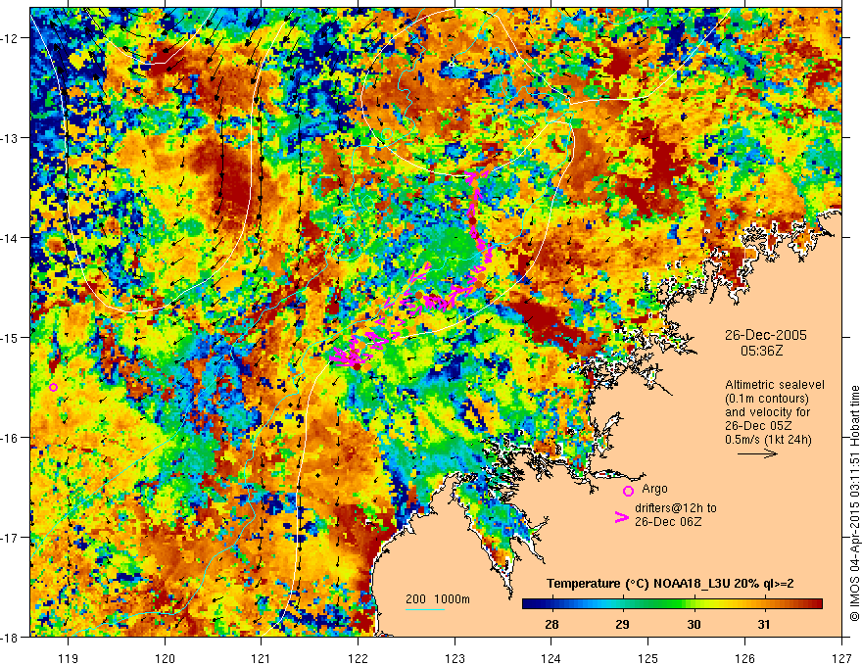862x666 pixels.
Task: Click the IMOS copyright timestamp text
Action: click(x=854, y=505)
